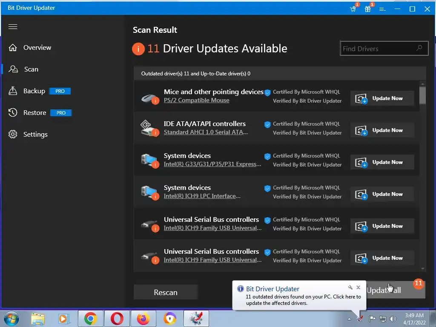
Task: Open Standard AHCI 1.0 Serial ATA link
Action: coord(206,132)
